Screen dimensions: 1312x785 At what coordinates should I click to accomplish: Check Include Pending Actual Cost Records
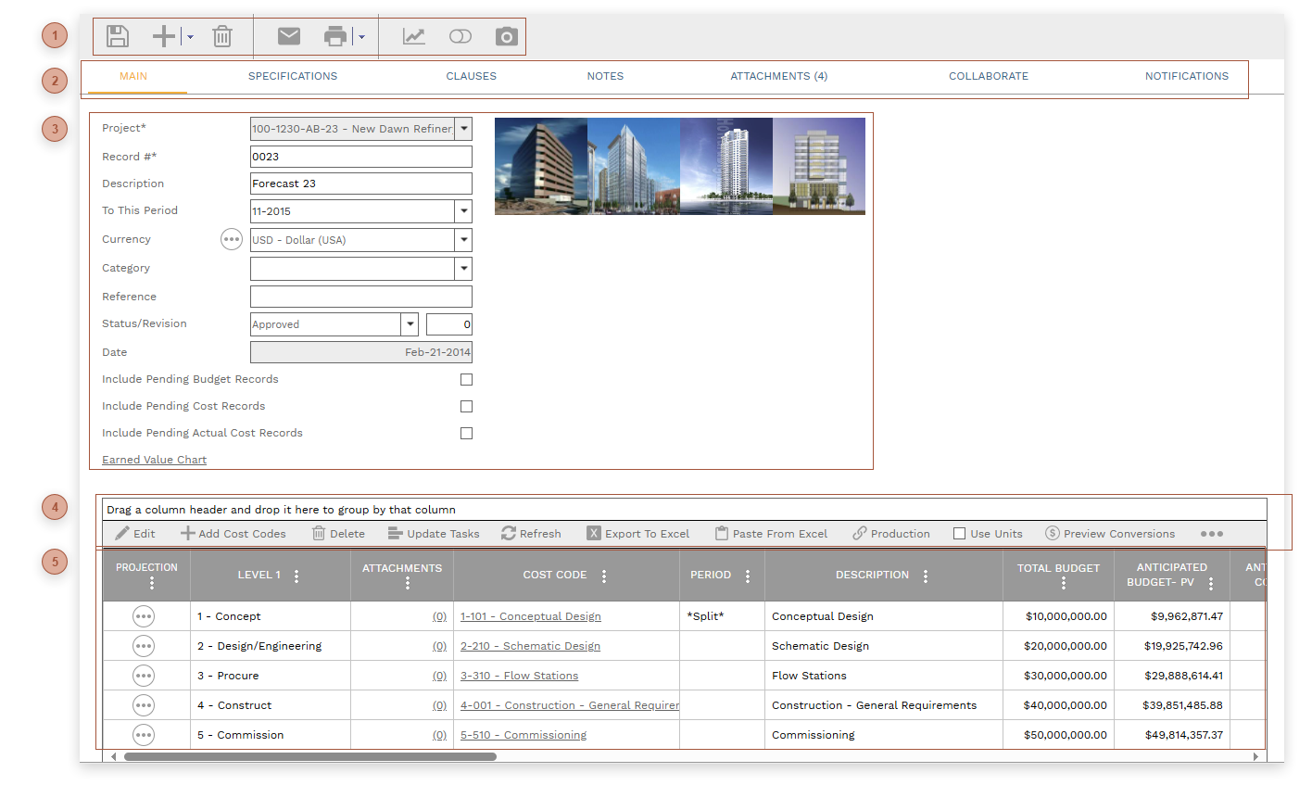click(466, 434)
